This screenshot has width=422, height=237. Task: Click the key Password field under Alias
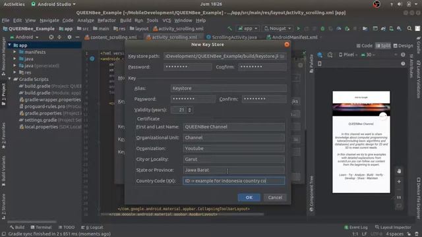point(193,99)
